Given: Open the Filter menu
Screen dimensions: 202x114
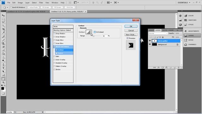Looking at the screenshot, I should click(41, 3).
